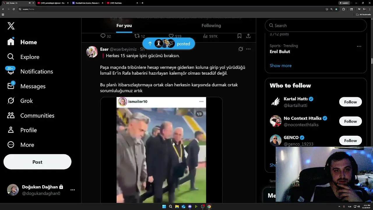
Task: Click the Grok explain icon on Eser's post
Action: [x=241, y=49]
